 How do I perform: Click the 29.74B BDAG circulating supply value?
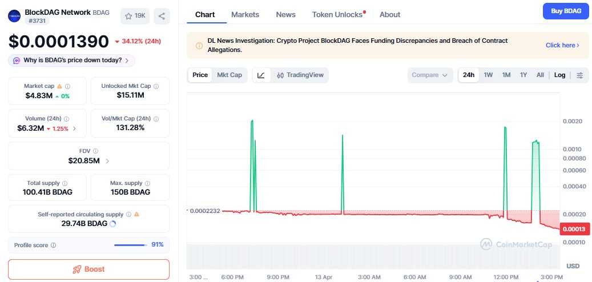coord(84,223)
